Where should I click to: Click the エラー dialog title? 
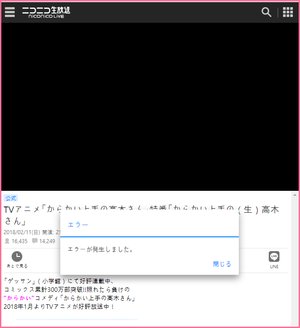click(78, 225)
